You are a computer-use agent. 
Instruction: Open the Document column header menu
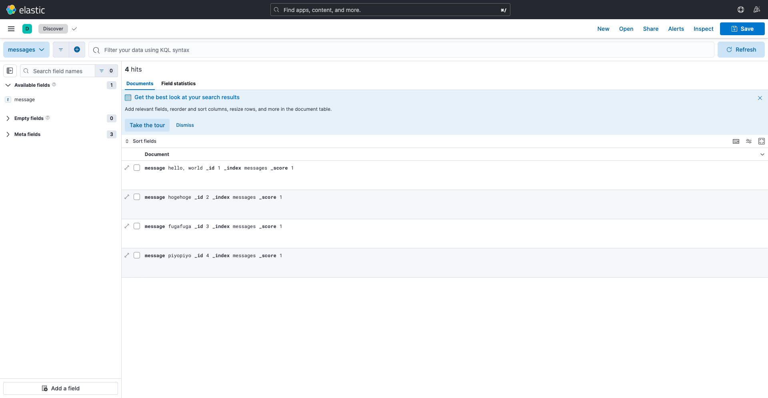(762, 154)
